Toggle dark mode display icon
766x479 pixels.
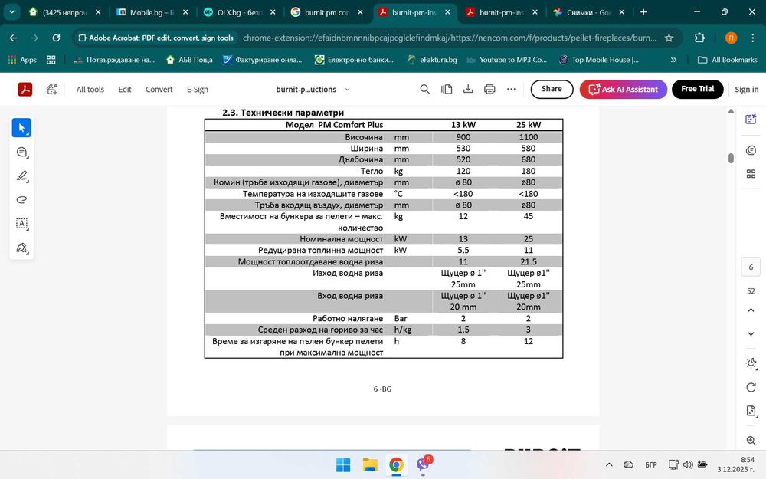pos(751,363)
